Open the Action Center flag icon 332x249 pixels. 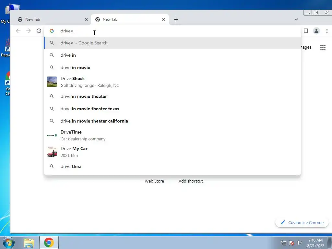(x=291, y=243)
